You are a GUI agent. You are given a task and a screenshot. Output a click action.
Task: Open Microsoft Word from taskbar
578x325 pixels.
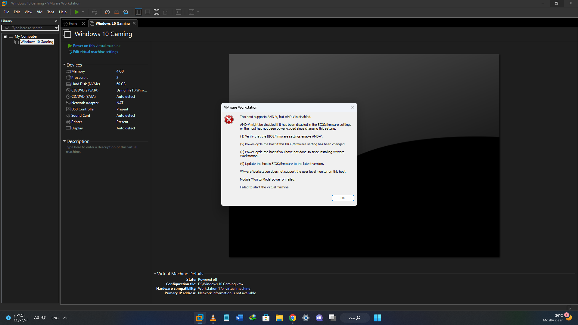(240, 318)
